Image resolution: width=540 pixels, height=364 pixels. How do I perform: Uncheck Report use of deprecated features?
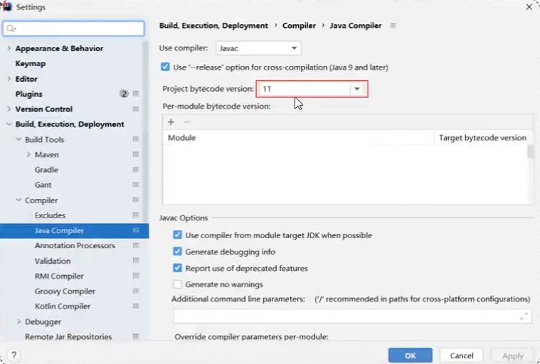click(x=177, y=268)
